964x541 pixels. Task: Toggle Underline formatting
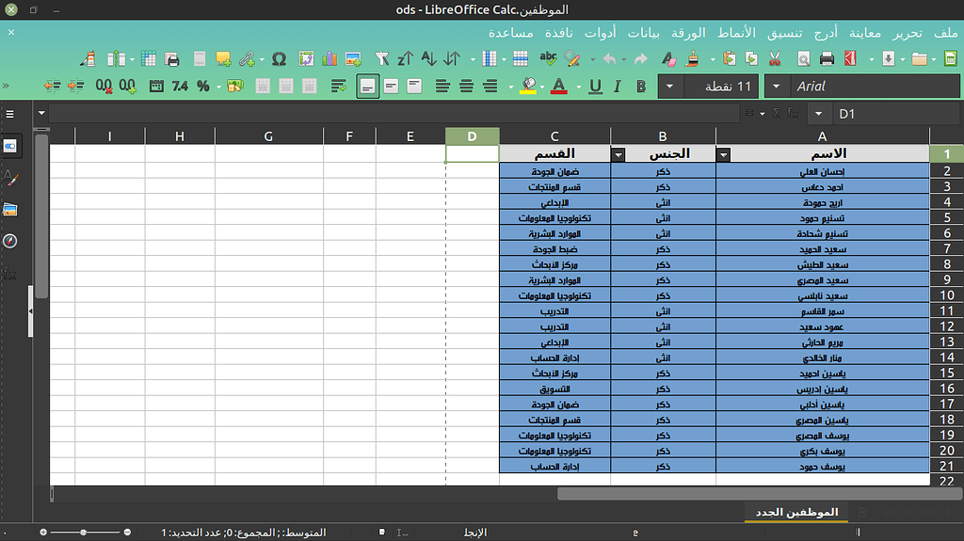(595, 87)
